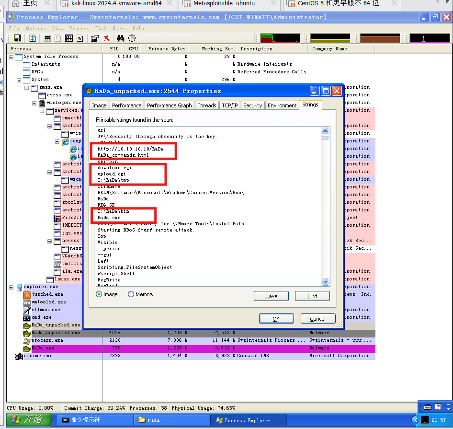Select the FileZilla process icon row

(68, 218)
